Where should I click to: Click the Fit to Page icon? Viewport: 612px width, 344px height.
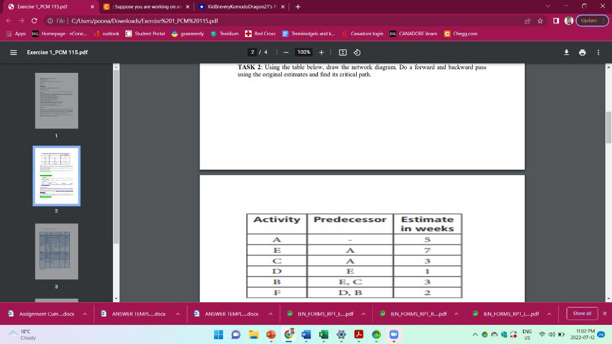pos(342,52)
